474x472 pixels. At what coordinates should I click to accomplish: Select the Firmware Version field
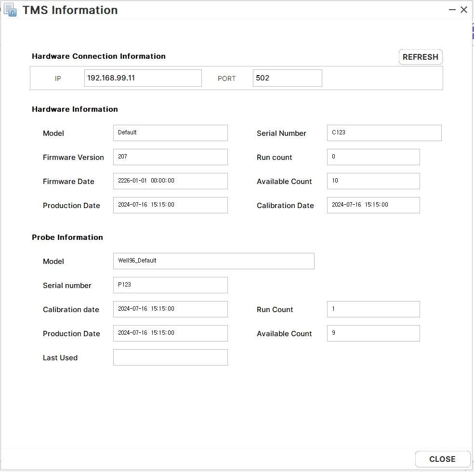point(170,157)
